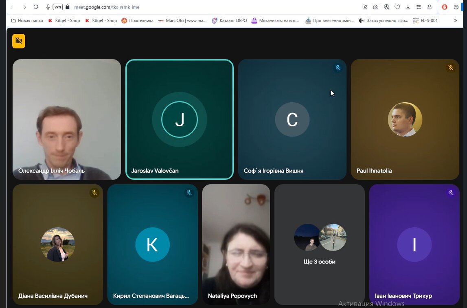Go back to the previous page
The image size is (467, 308).
(12, 7)
